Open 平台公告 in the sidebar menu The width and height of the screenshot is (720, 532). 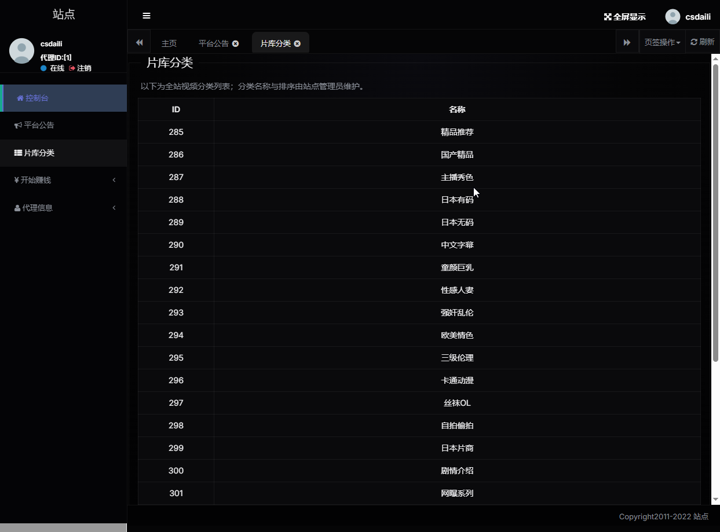tap(64, 125)
